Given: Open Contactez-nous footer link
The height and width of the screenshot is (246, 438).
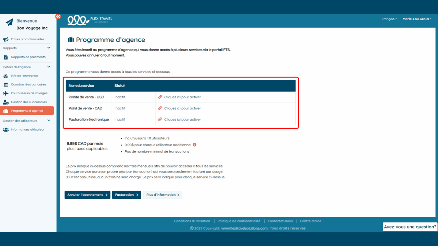Looking at the screenshot, I should point(280,221).
